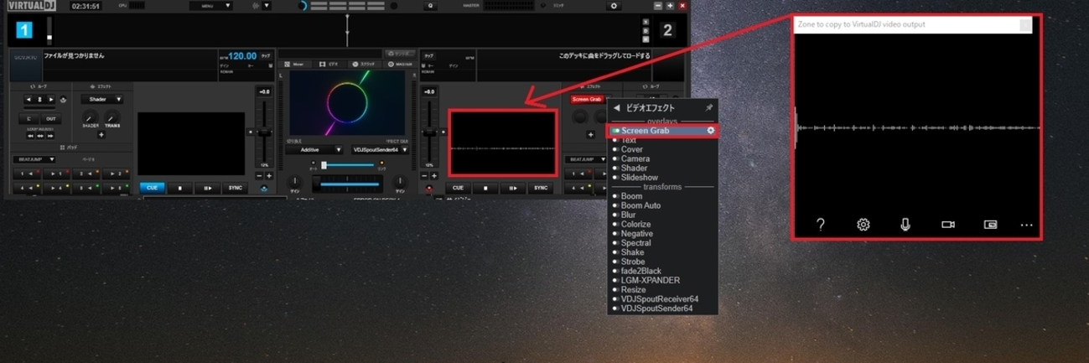The image size is (1089, 363).
Task: Increase deck 1 pitch with plus button
Action: 269,176
